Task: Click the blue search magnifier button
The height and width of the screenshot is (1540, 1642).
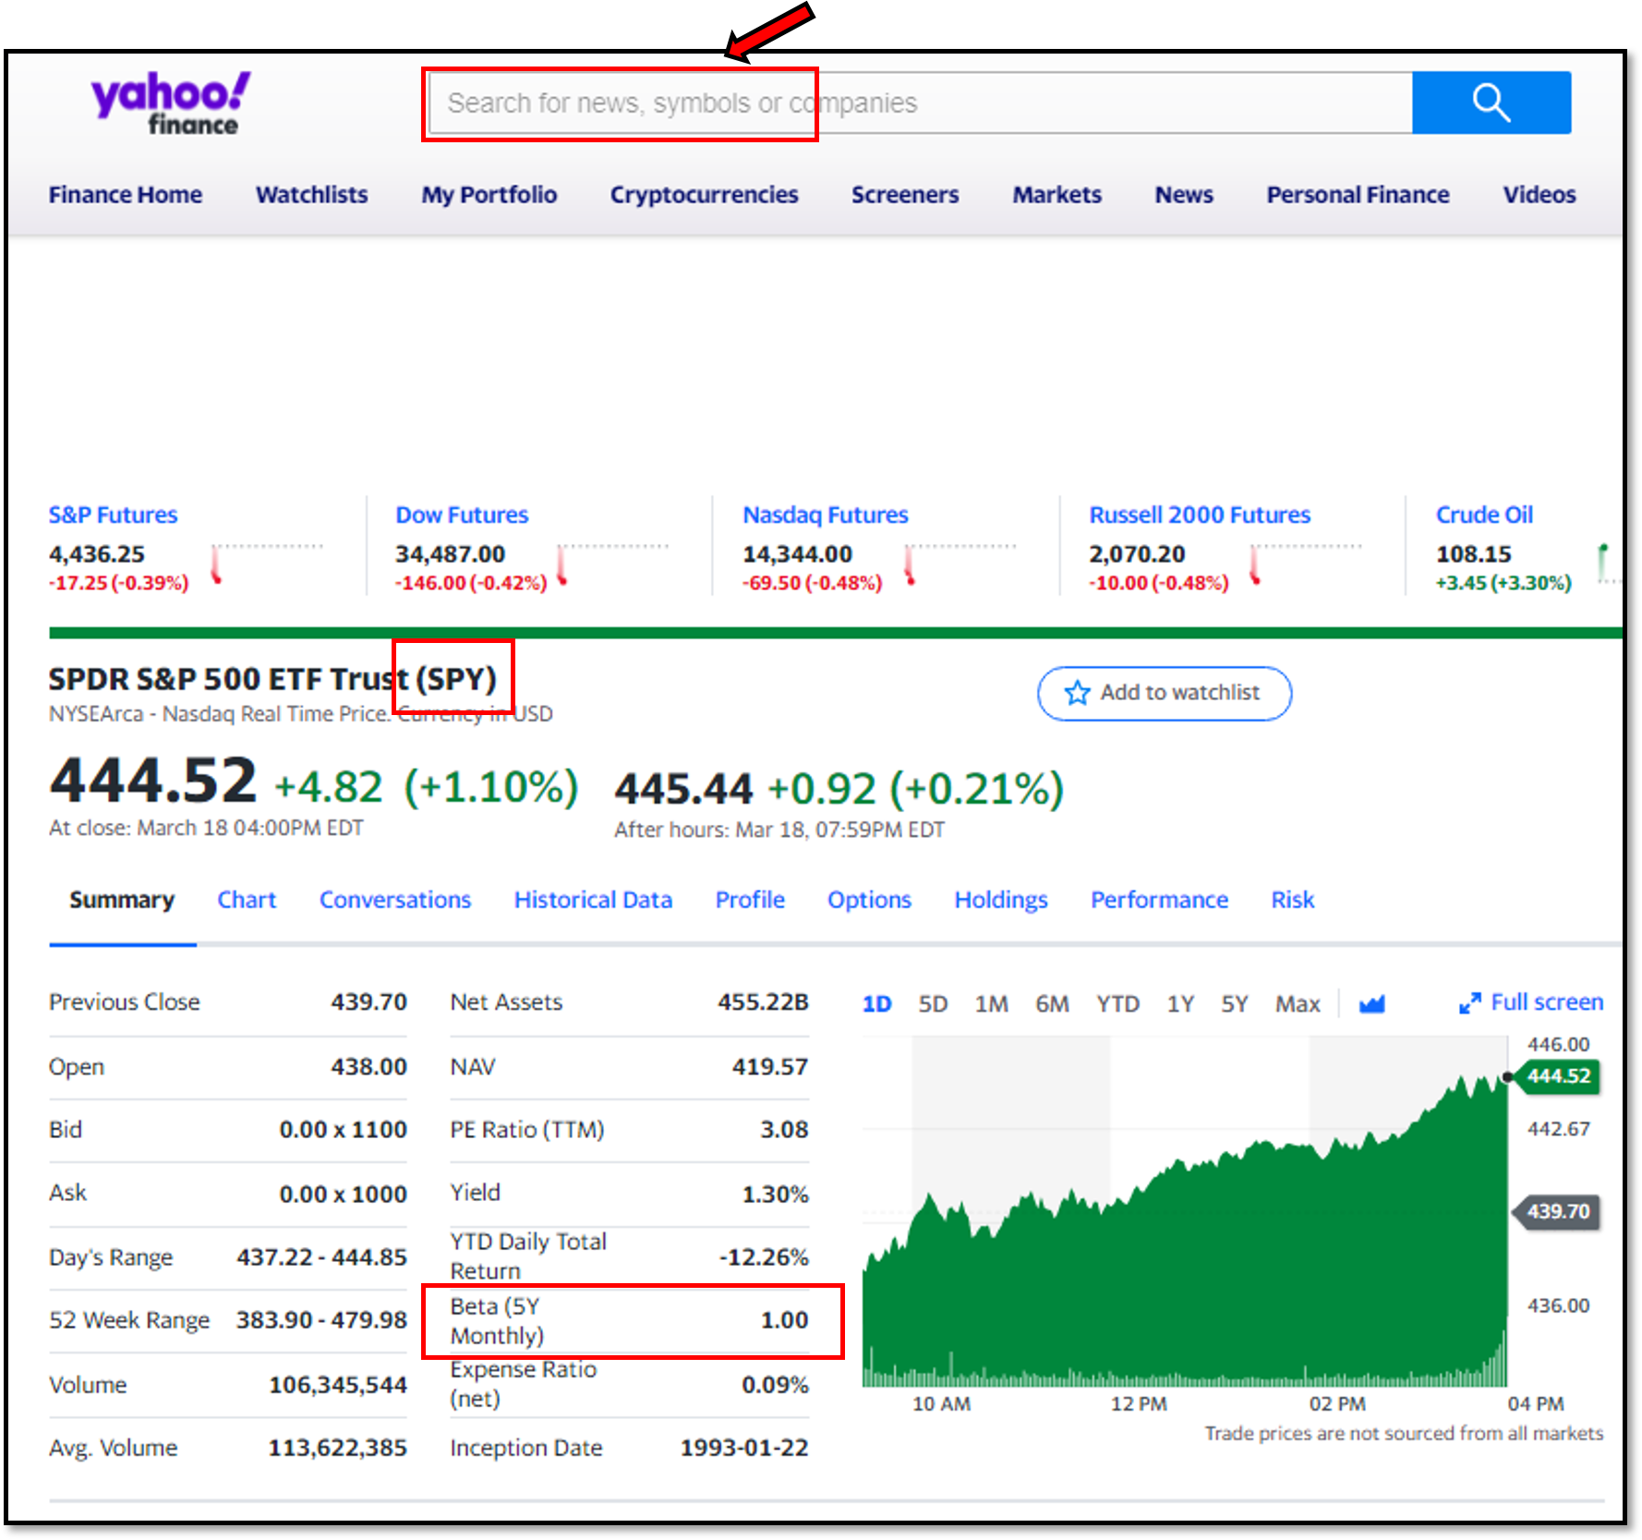Action: (1491, 103)
